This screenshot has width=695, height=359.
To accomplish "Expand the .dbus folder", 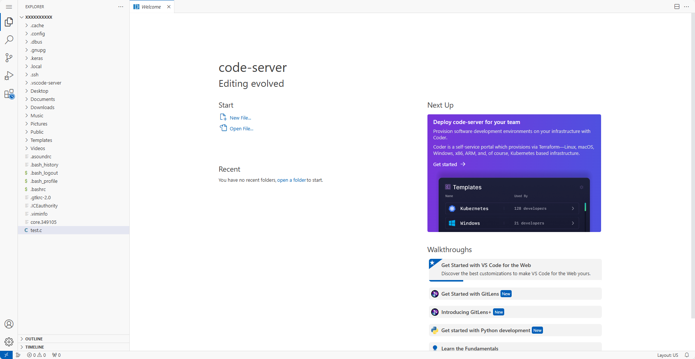I will [73, 42].
